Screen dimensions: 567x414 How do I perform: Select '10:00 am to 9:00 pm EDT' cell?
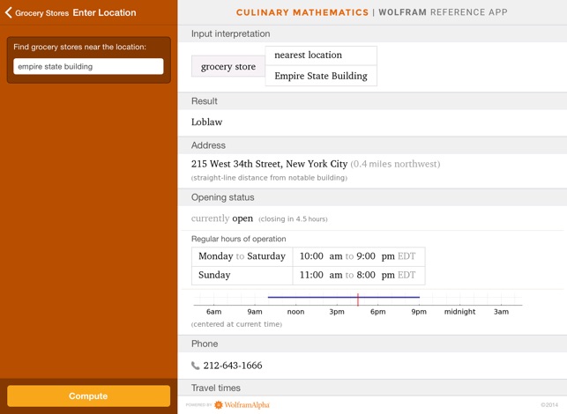tap(359, 256)
